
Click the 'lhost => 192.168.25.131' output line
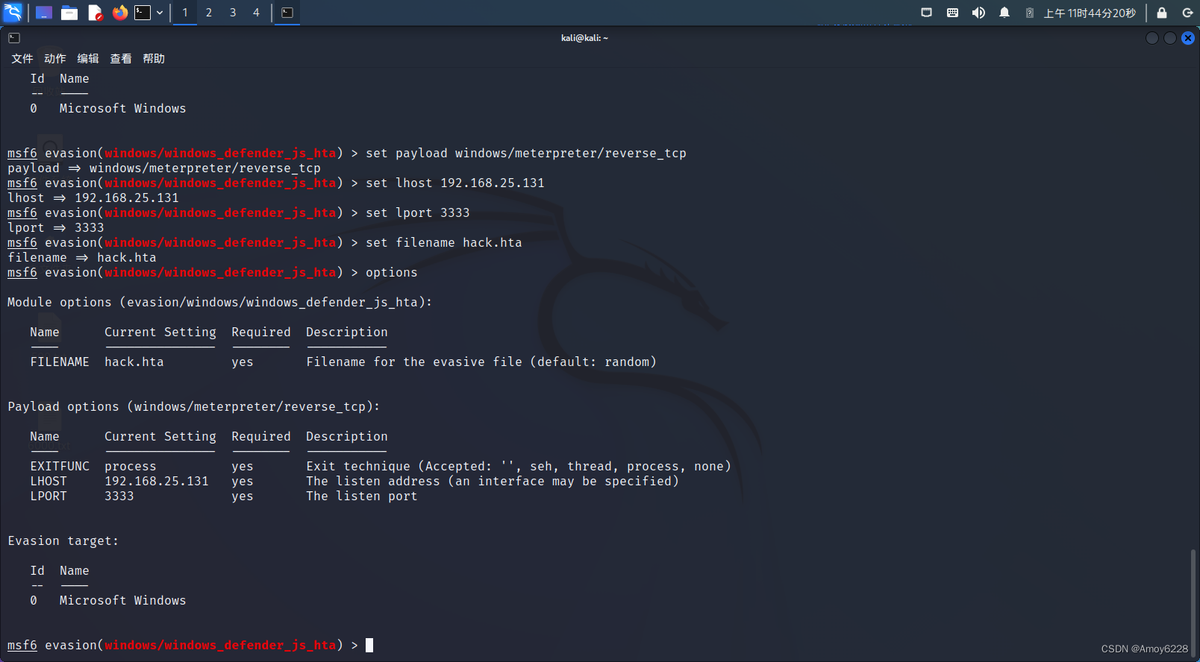[93, 198]
